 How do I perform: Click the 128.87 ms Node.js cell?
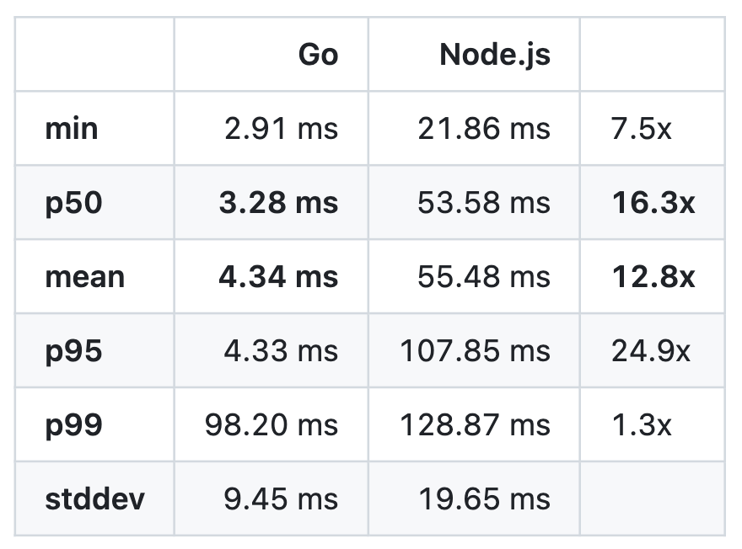point(475,424)
